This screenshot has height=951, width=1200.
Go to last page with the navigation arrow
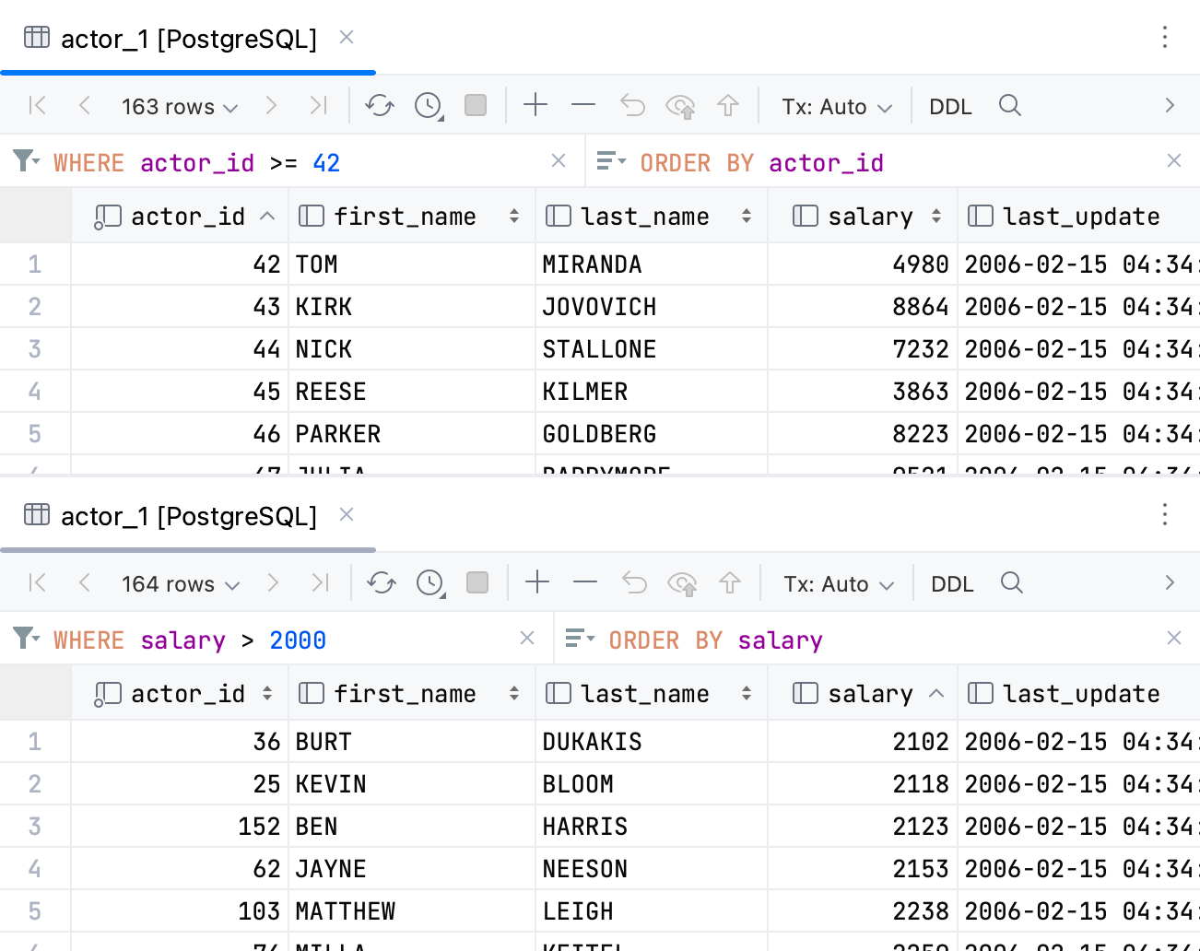click(318, 105)
